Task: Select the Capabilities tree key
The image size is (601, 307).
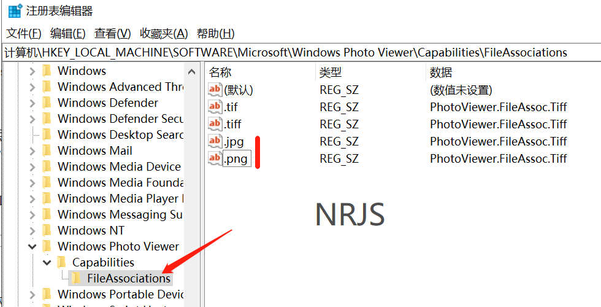Action: click(x=103, y=262)
